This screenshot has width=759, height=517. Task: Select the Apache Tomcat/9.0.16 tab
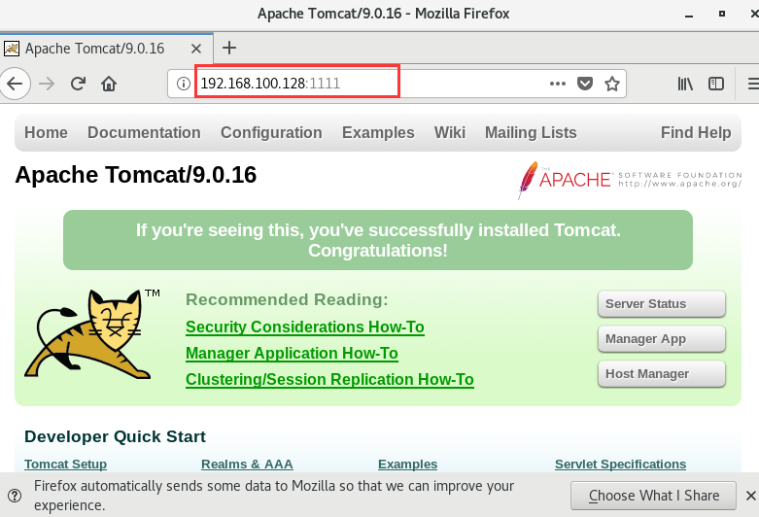point(106,49)
